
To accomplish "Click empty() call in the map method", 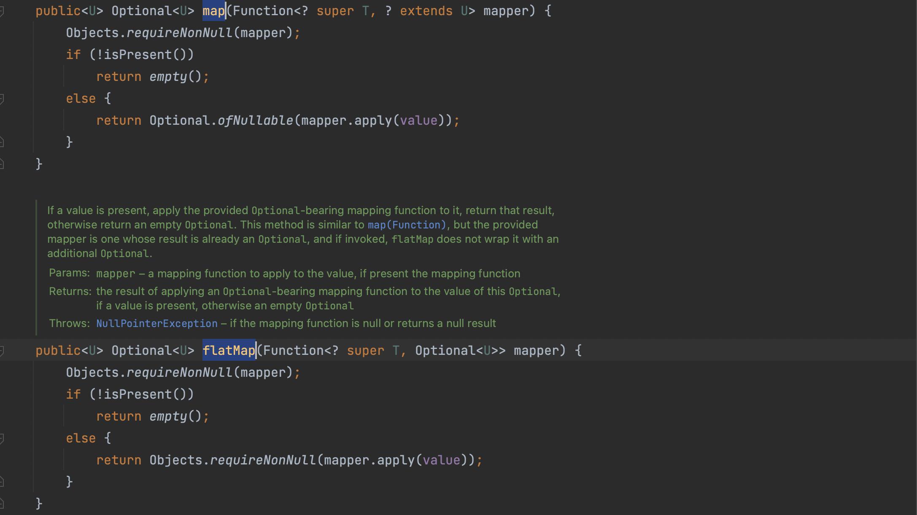I will [x=175, y=77].
